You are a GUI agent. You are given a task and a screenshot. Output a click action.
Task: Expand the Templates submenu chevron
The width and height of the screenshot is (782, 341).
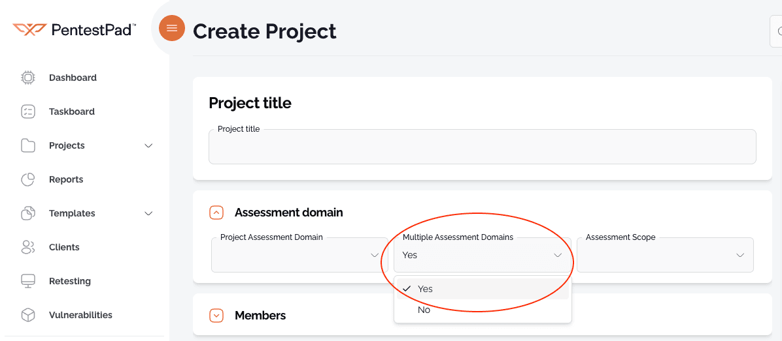148,213
